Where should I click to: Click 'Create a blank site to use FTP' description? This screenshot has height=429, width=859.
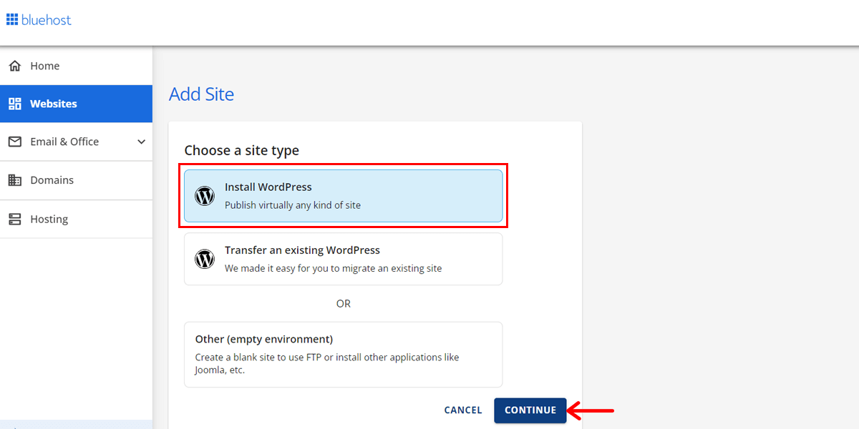[327, 364]
